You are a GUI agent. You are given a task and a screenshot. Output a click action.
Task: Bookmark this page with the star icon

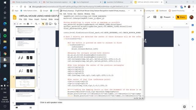(x=176, y=6)
